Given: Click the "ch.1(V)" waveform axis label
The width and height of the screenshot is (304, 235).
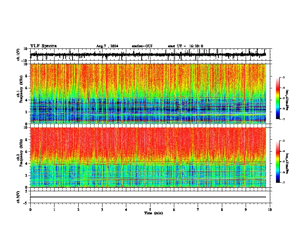Looking at the screenshot, I should pos(18,55).
